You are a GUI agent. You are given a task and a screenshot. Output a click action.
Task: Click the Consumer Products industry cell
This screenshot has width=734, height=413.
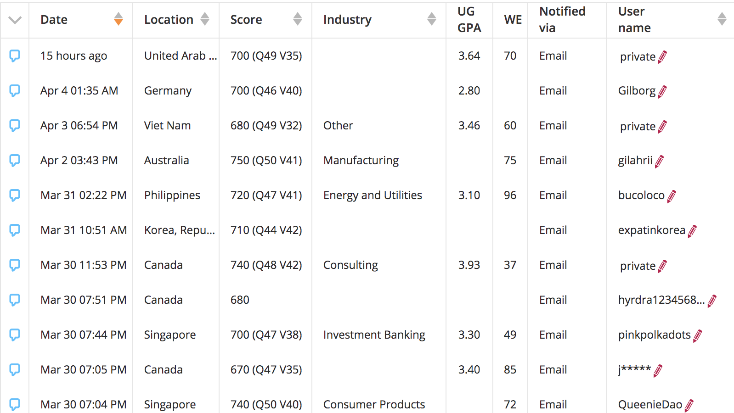(374, 405)
